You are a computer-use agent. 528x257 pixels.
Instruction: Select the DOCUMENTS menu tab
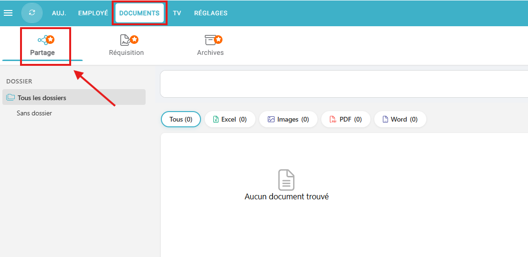pos(139,13)
